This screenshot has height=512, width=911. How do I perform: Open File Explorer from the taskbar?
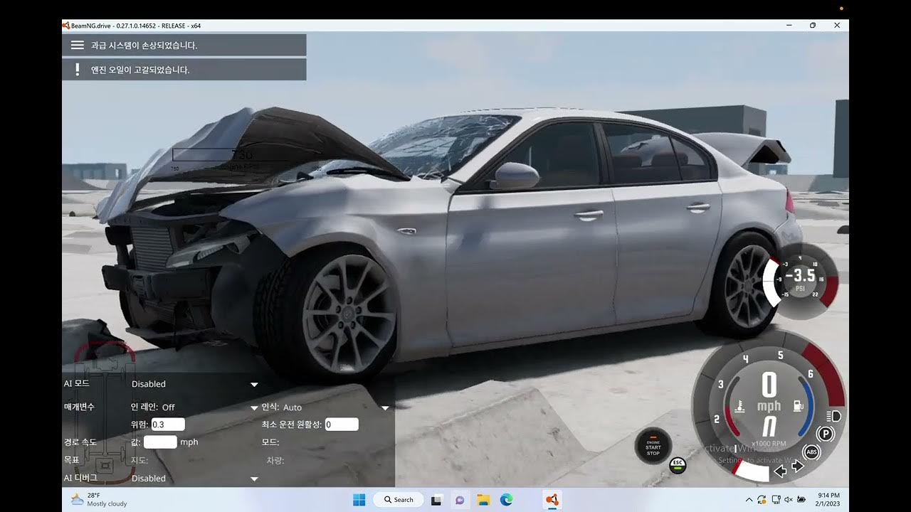(x=483, y=500)
